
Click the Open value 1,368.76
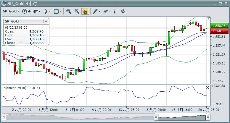(36, 31)
